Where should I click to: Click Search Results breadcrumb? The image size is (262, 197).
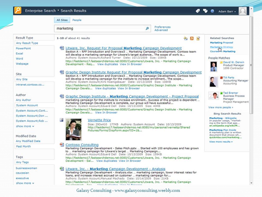(73, 11)
